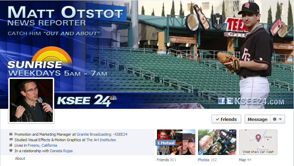Click the Twitter icon on cover banner
Viewport: 294px width, 166px height.
(x=230, y=101)
